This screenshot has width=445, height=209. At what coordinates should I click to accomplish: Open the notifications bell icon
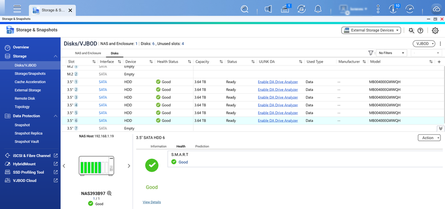[x=318, y=9]
